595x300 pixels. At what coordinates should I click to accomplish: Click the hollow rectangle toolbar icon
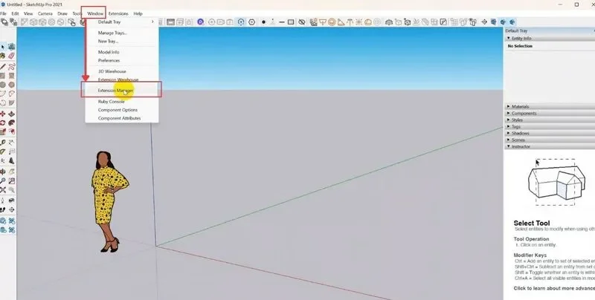pyautogui.click(x=291, y=22)
